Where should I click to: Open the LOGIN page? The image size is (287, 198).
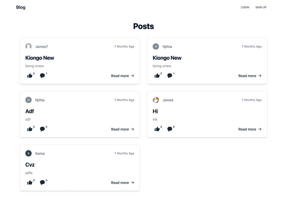pyautogui.click(x=245, y=7)
